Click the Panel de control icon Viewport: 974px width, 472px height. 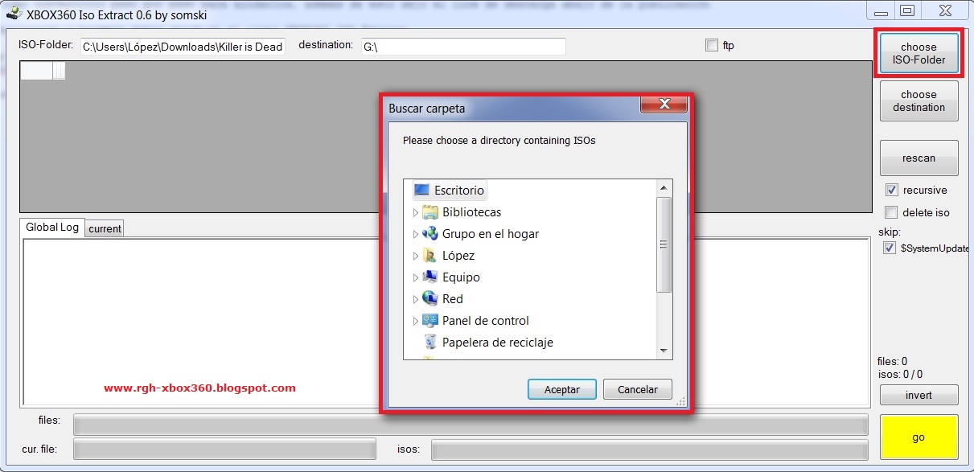(430, 321)
